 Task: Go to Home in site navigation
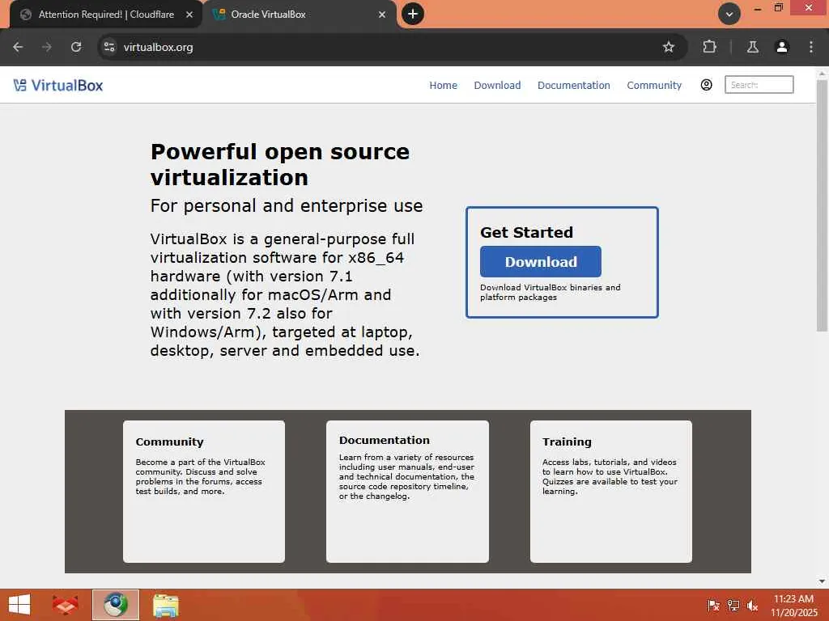[443, 86]
